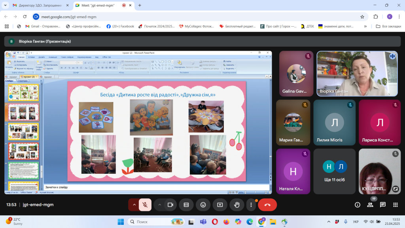Viewport: 405px width, 228px height.
Task: Open Opera from the taskbar
Action: 215,222
